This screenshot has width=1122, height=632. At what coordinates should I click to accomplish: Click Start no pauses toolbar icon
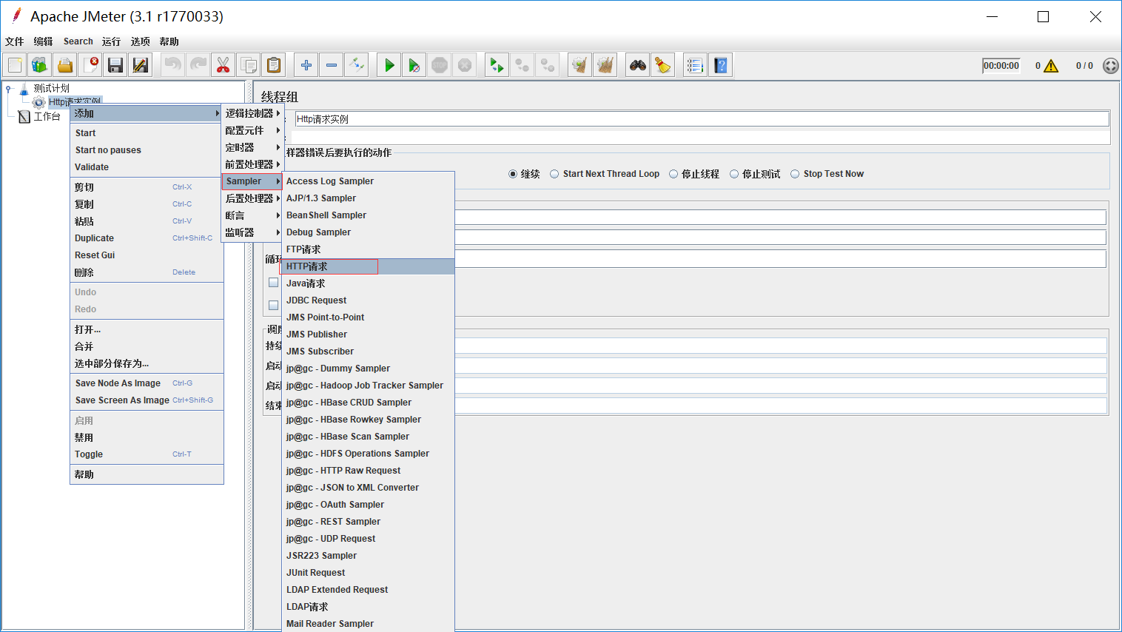coord(414,65)
